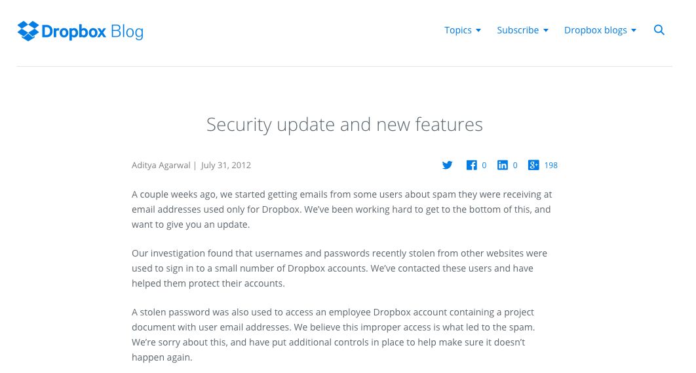Share the post via LinkedIn icon
The width and height of the screenshot is (696, 373).
click(x=503, y=166)
